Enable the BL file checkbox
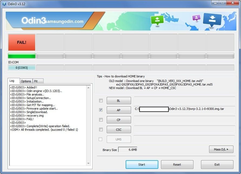This screenshot has height=174, width=241. pos(101,101)
